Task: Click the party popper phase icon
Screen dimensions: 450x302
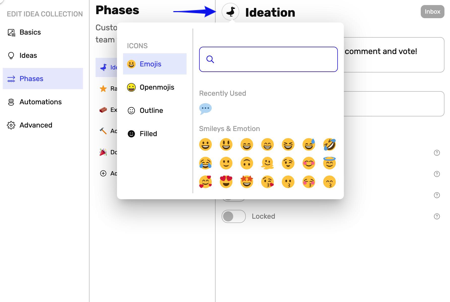Action: point(103,152)
